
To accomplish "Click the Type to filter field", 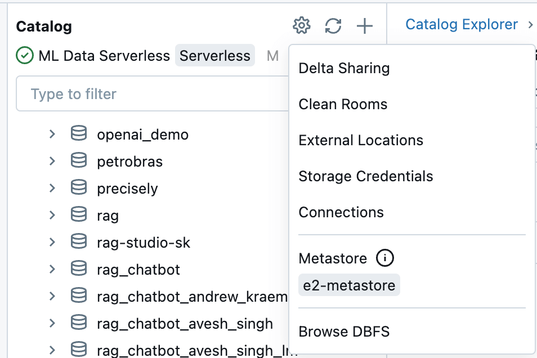I will pyautogui.click(x=152, y=93).
